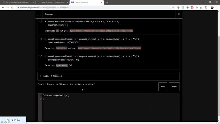This screenshot has height=124, width=220.
Task: Click the highlighted 'type error' OK result
Action: tap(62, 65)
